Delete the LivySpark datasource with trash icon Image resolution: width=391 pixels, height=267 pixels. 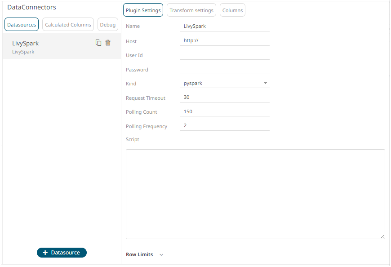click(x=108, y=43)
